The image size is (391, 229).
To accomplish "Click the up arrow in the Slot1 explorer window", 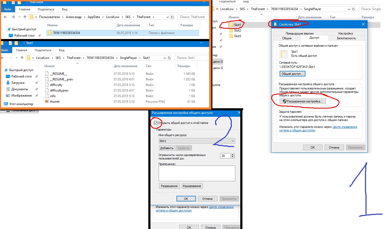I will [x=22, y=58].
